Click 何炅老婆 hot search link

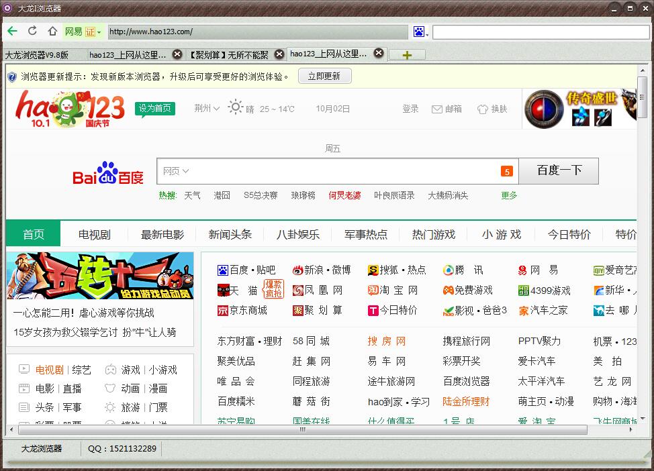[x=344, y=195]
